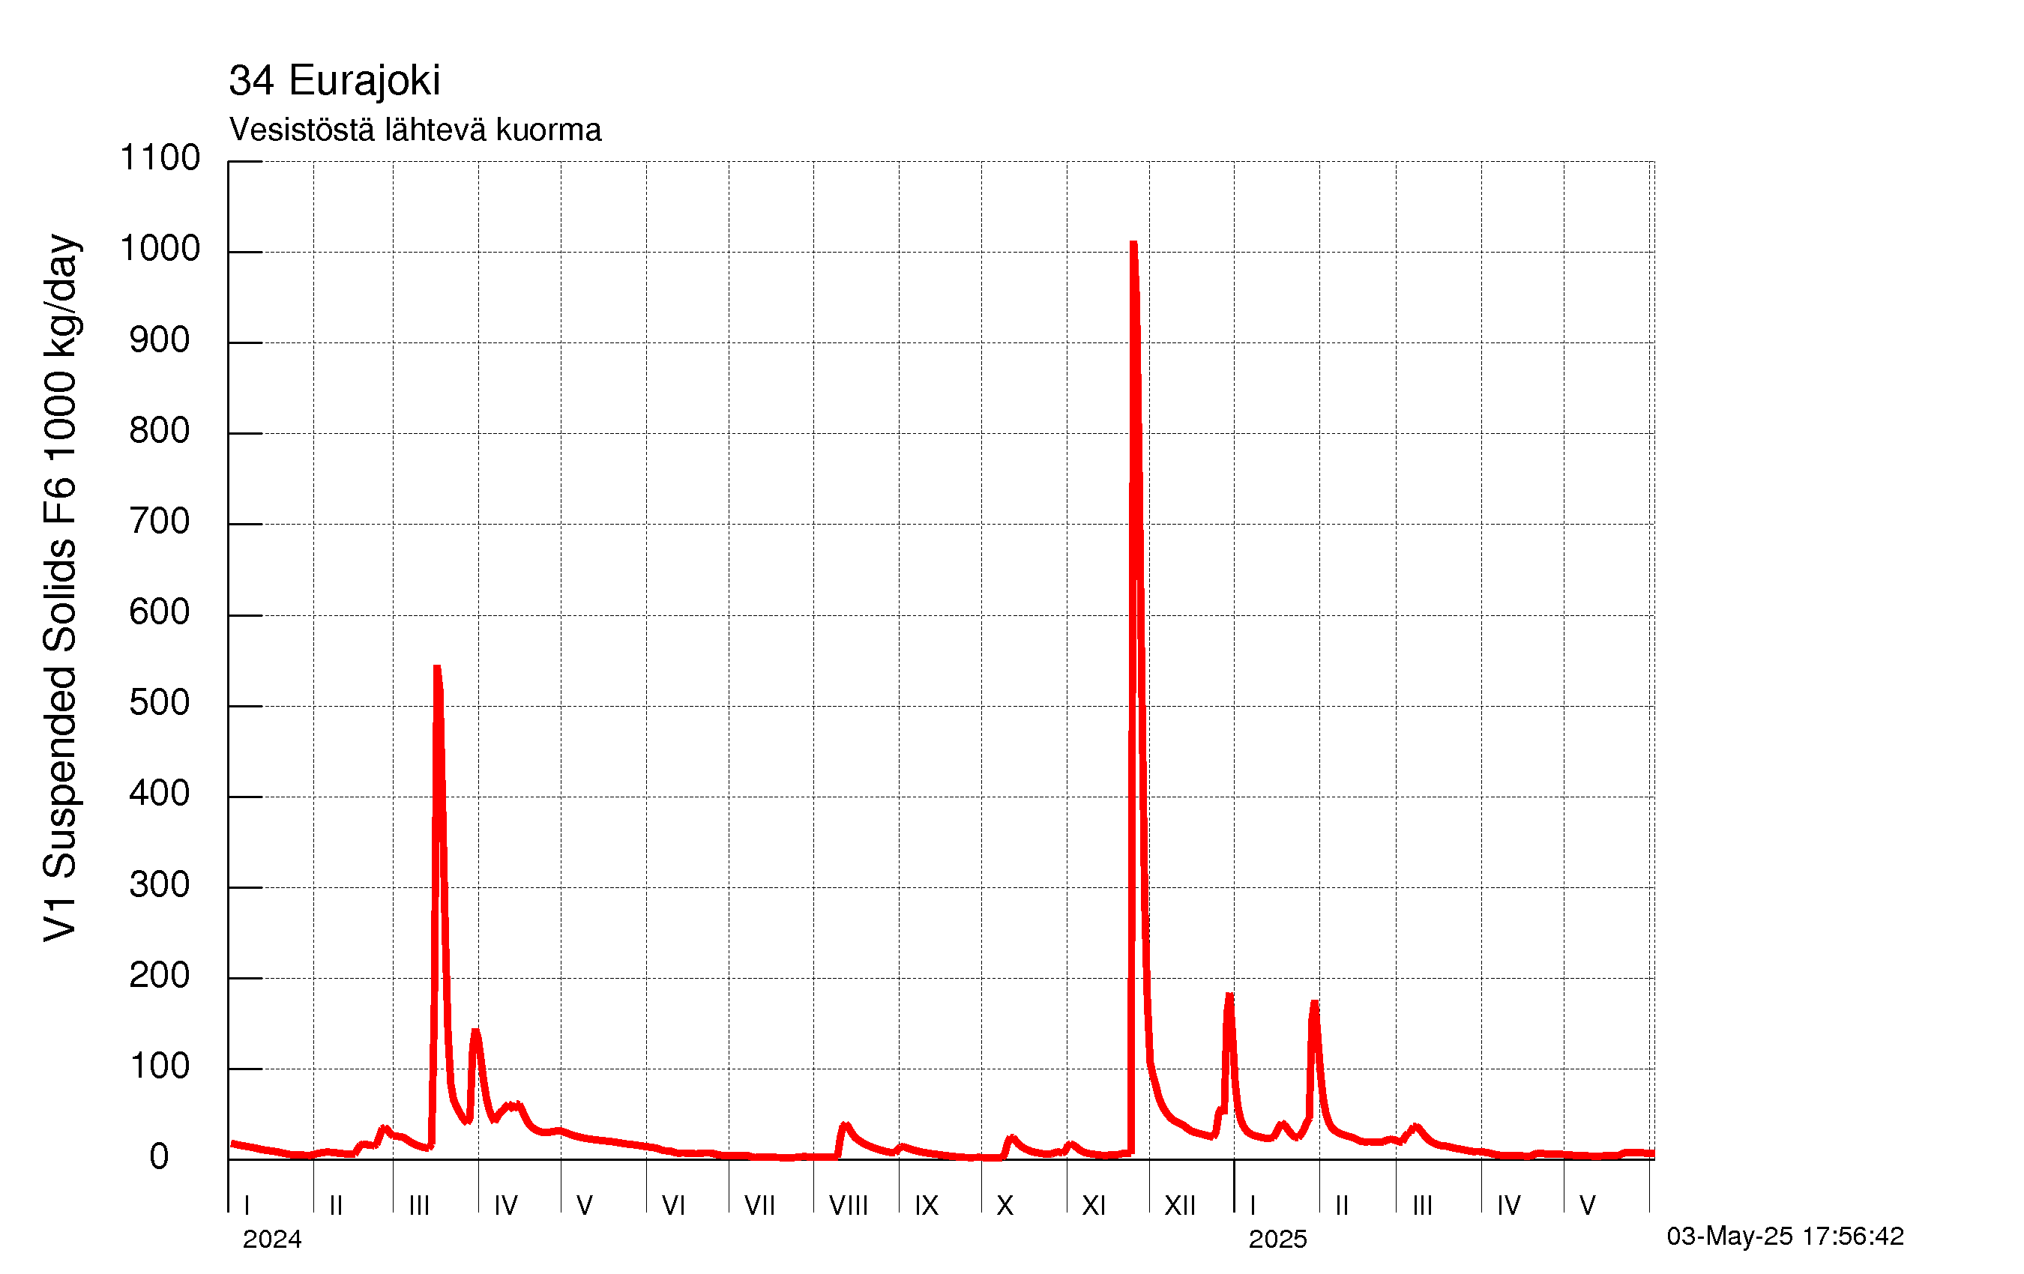Select the y-axis value "0"
Viewport: 2024px width, 1274px height.
160,1157
